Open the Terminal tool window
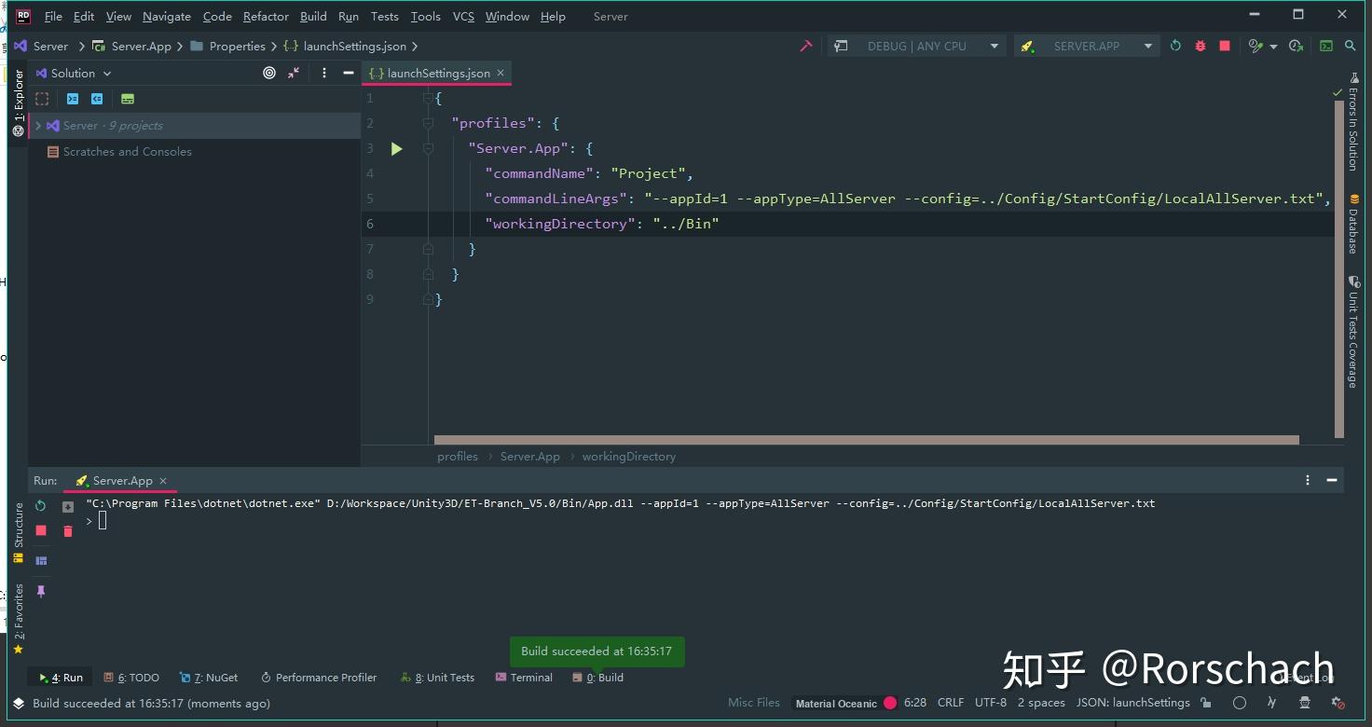This screenshot has height=727, width=1372. click(524, 678)
